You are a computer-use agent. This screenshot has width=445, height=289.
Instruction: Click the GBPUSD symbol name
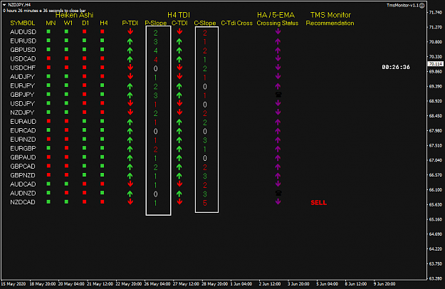pos(23,50)
